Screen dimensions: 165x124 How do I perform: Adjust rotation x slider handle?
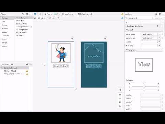click(x=144, y=83)
